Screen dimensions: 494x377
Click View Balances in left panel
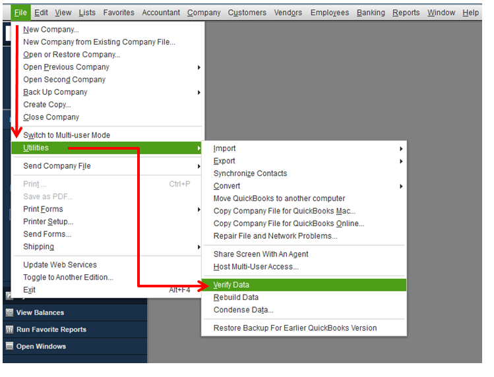[x=40, y=313]
